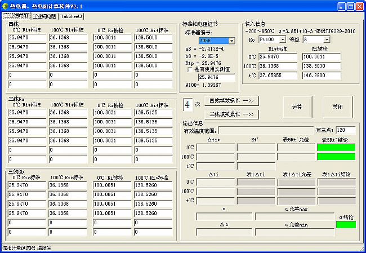Click 三线Rb first row 138.5260 field

pyautogui.click(x=153, y=185)
